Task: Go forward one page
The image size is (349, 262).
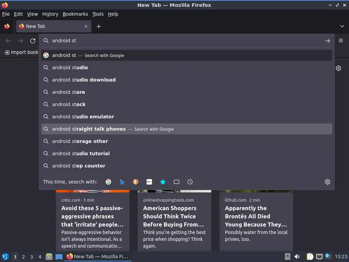Action: tap(20, 41)
